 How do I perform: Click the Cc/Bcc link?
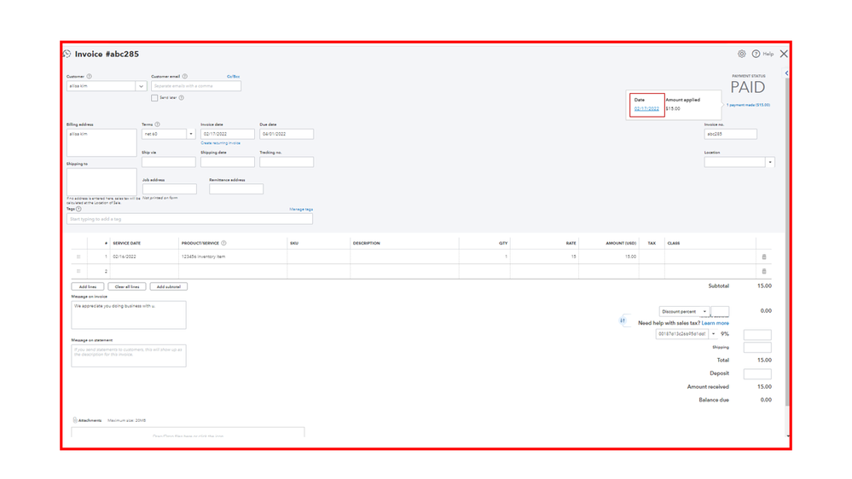click(x=233, y=77)
